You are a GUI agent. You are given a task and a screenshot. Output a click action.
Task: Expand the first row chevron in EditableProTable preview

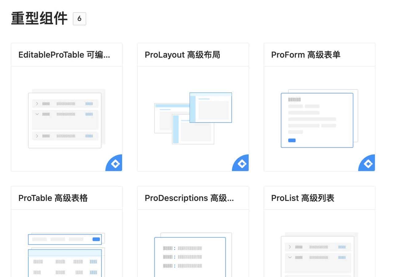[37, 104]
